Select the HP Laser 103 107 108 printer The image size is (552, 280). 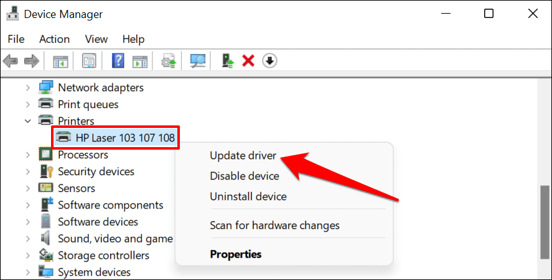[x=116, y=138]
